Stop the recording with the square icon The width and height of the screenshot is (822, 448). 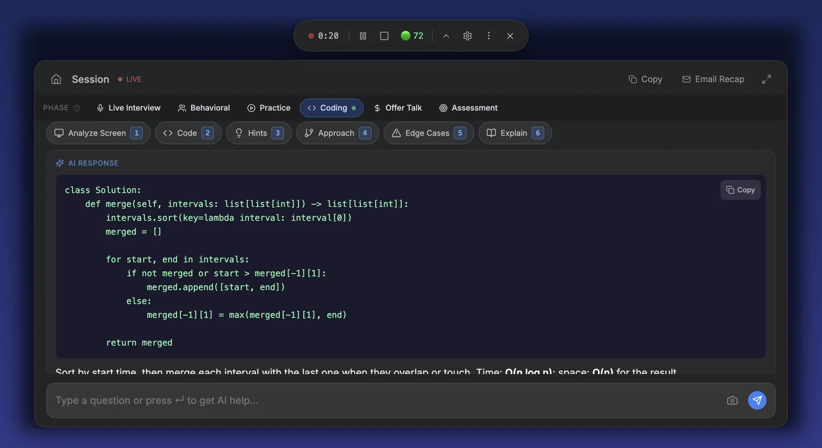(385, 36)
